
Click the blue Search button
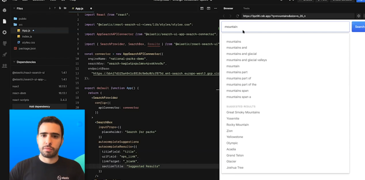coord(359,27)
